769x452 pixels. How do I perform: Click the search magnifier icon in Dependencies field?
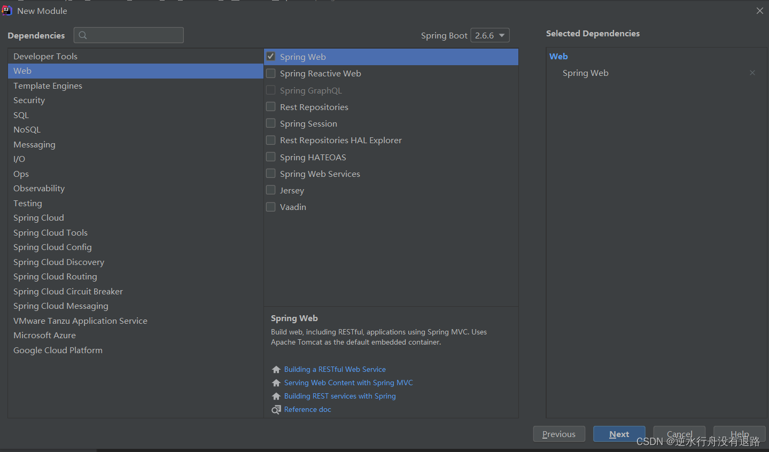(x=83, y=35)
